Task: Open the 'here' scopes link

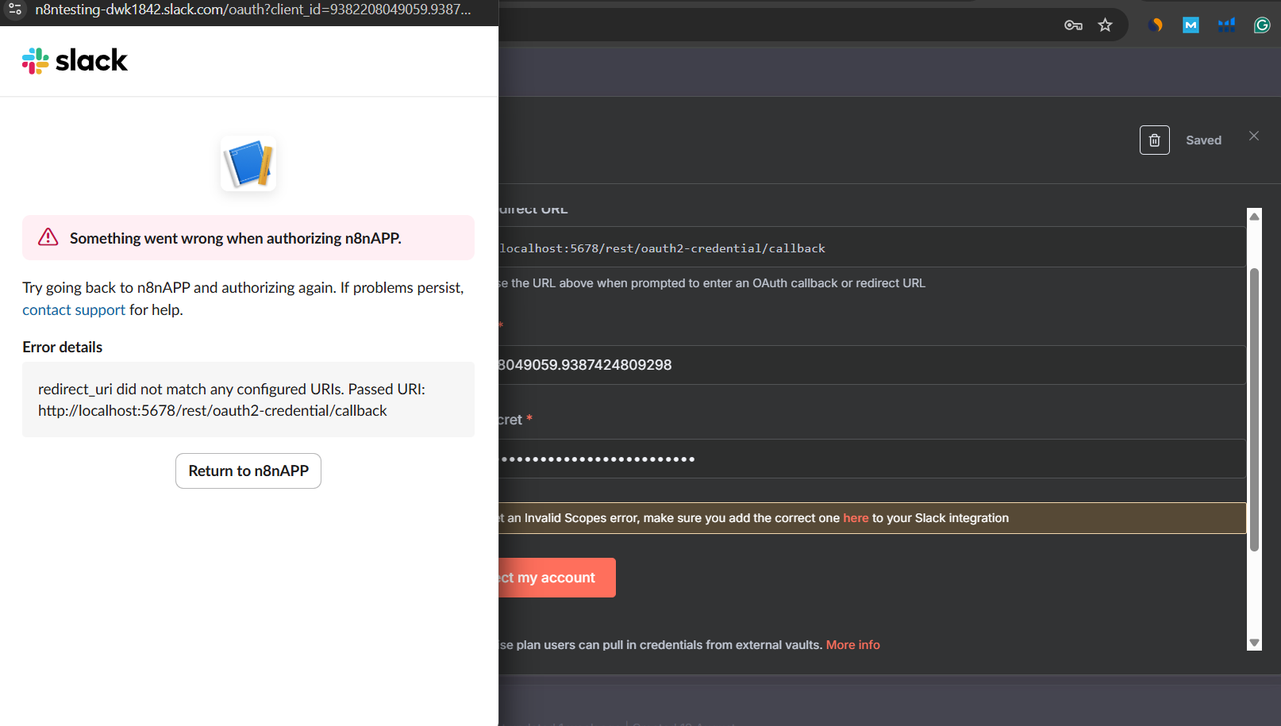Action: 856,518
